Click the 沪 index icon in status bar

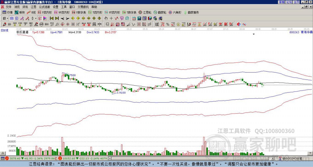7,158
